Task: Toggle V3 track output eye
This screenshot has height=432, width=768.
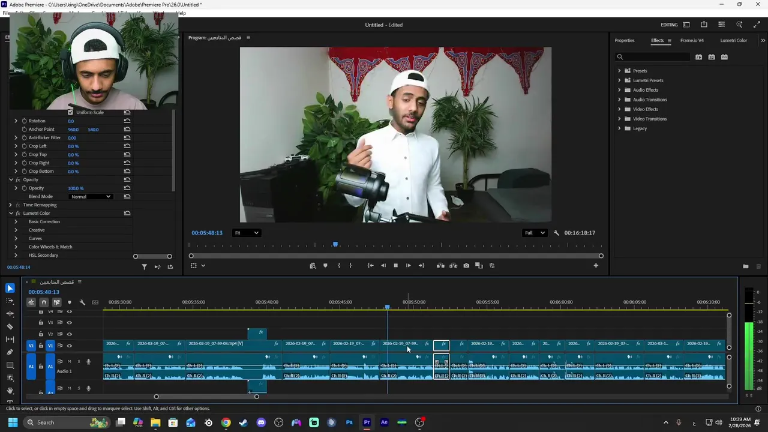Action: click(x=69, y=323)
